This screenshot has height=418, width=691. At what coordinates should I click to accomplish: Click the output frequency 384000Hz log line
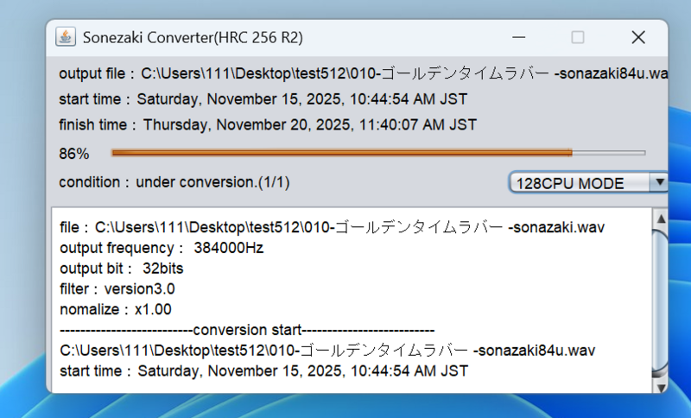click(x=162, y=248)
